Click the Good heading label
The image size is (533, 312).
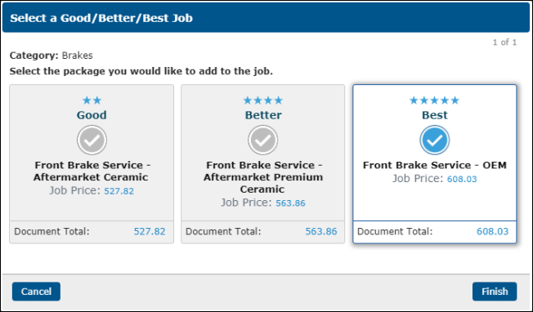(92, 115)
